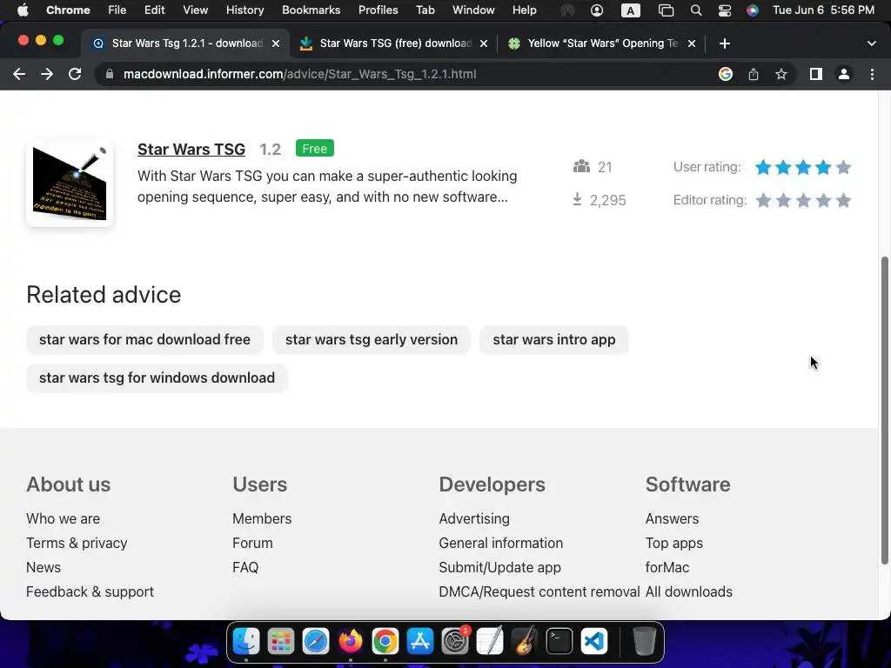This screenshot has width=891, height=668.
Task: Open the Forum link
Action: click(x=252, y=543)
